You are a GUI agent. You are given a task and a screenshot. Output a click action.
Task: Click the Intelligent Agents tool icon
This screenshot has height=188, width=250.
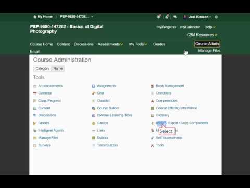(35, 131)
